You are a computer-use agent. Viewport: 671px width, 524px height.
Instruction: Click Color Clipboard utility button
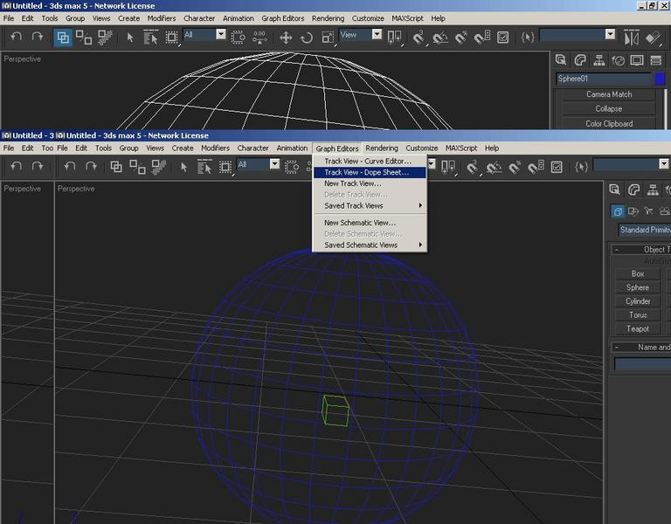(x=608, y=124)
